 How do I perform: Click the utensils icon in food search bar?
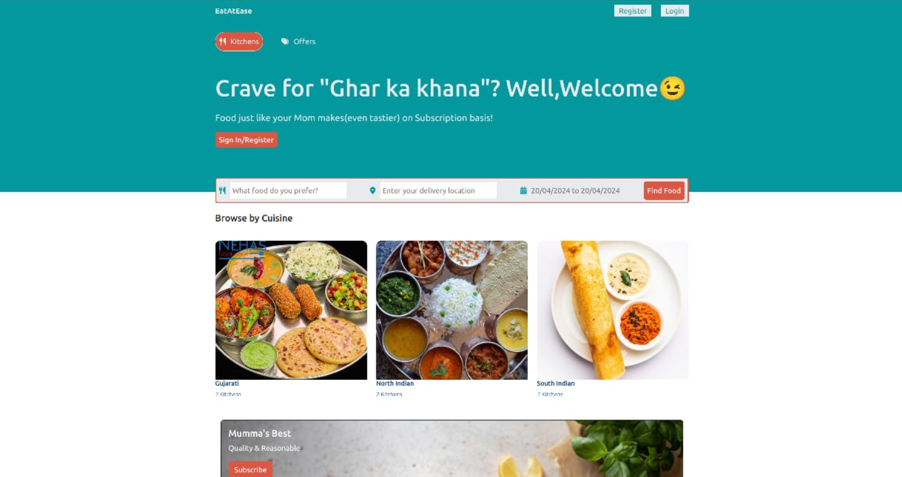[223, 191]
